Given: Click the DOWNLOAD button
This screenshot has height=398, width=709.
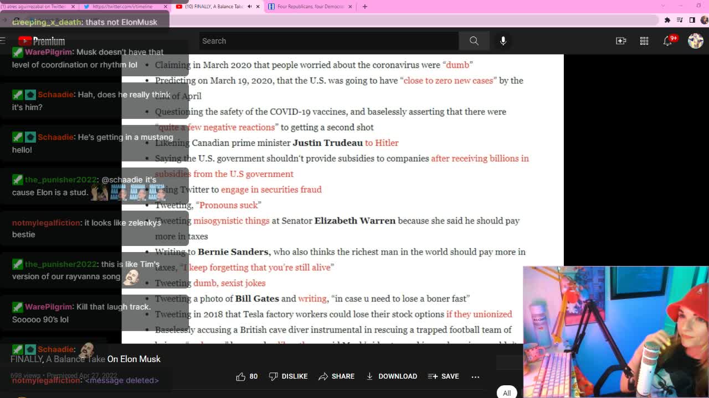Looking at the screenshot, I should coord(392,376).
